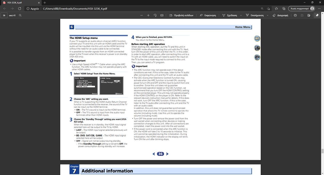This screenshot has width=324, height=175.
Task: Select the Επισήμανση highlight tool
Action: (x=255, y=15)
